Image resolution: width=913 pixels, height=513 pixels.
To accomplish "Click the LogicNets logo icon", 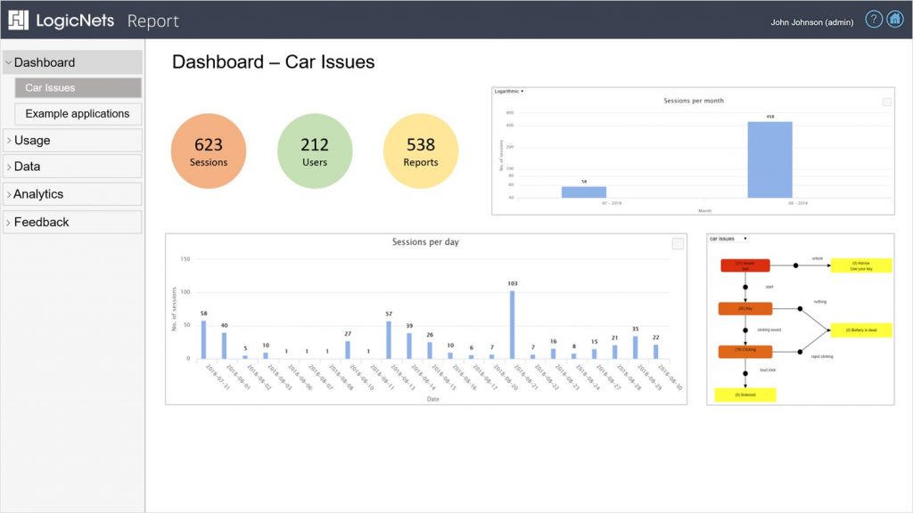I will (x=19, y=20).
